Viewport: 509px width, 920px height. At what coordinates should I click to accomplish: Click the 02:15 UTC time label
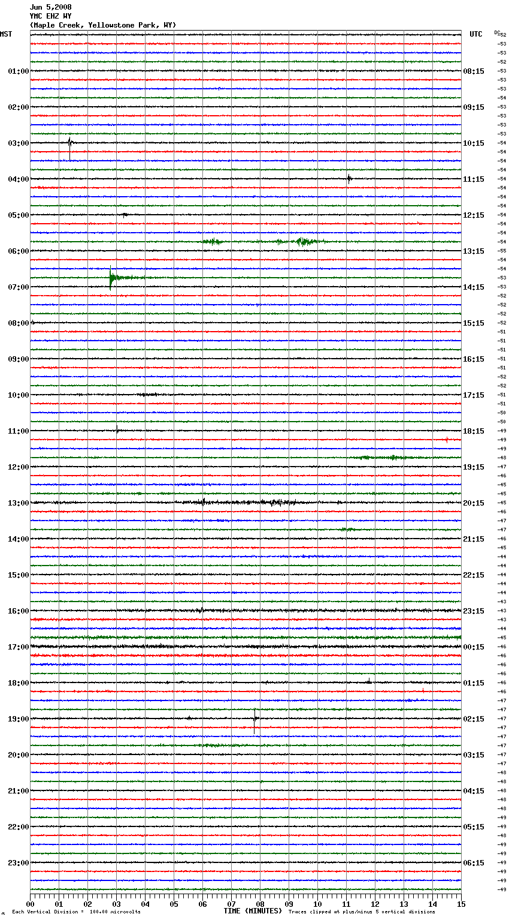474,719
